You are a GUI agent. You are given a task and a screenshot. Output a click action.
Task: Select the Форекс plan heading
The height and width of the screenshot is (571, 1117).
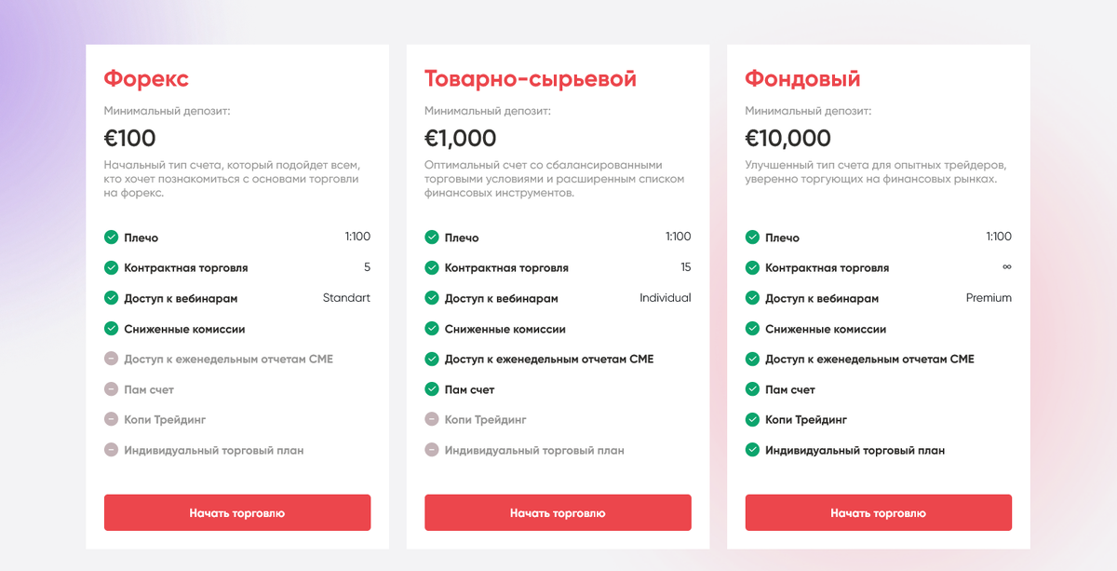coord(145,79)
